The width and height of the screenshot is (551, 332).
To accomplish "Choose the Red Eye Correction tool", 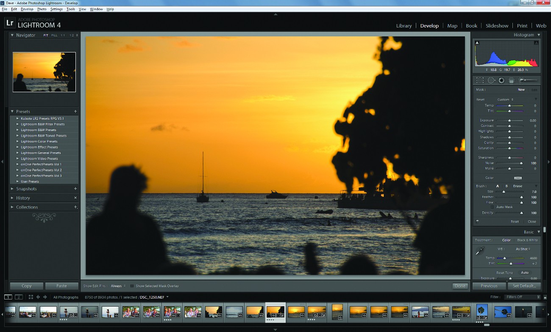I will (x=501, y=80).
